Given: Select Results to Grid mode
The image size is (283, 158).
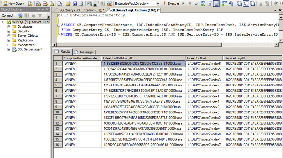Looking at the screenshot, I should (x=246, y=3).
